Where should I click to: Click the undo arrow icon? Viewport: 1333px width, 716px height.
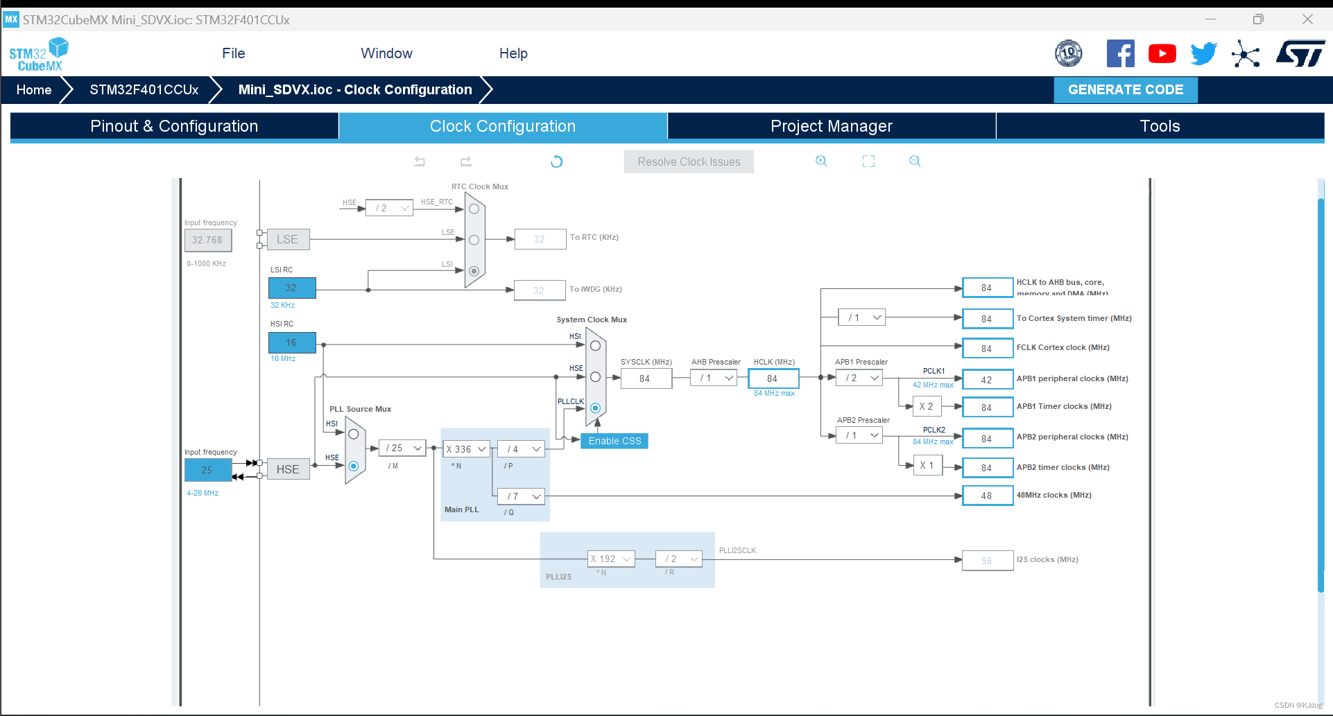(x=420, y=161)
